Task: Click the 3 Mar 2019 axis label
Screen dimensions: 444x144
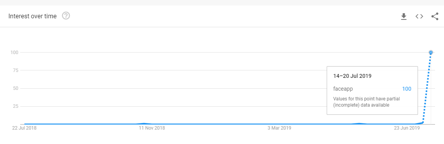Action: (279, 128)
